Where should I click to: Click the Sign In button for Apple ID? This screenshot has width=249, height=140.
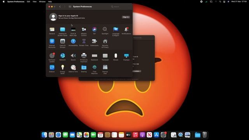pyautogui.click(x=126, y=17)
